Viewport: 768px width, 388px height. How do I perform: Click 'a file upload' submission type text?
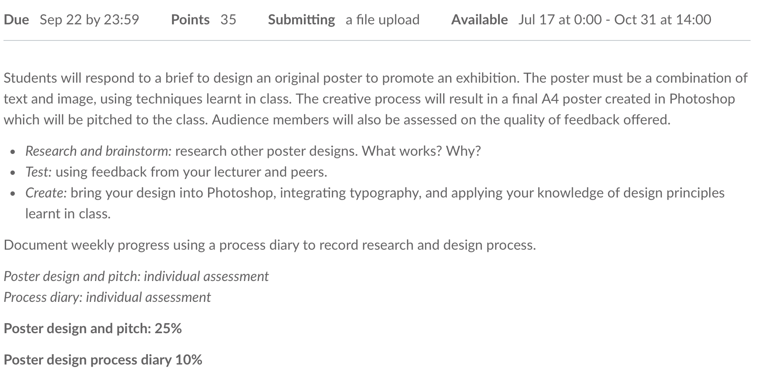coord(383,20)
